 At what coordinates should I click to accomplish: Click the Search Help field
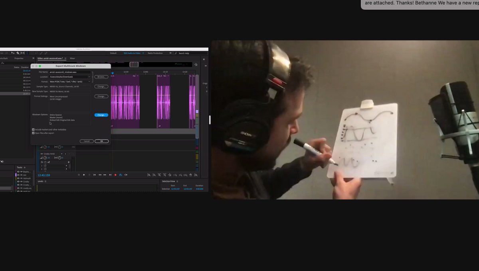(x=191, y=53)
